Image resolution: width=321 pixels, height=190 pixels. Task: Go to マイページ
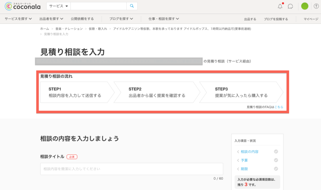coord(311,19)
